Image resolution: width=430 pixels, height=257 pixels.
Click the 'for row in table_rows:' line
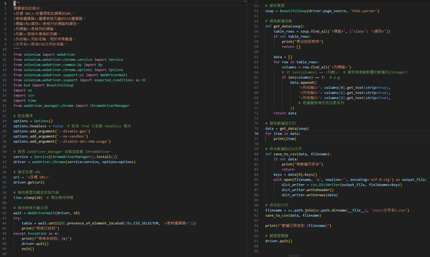click(296, 62)
